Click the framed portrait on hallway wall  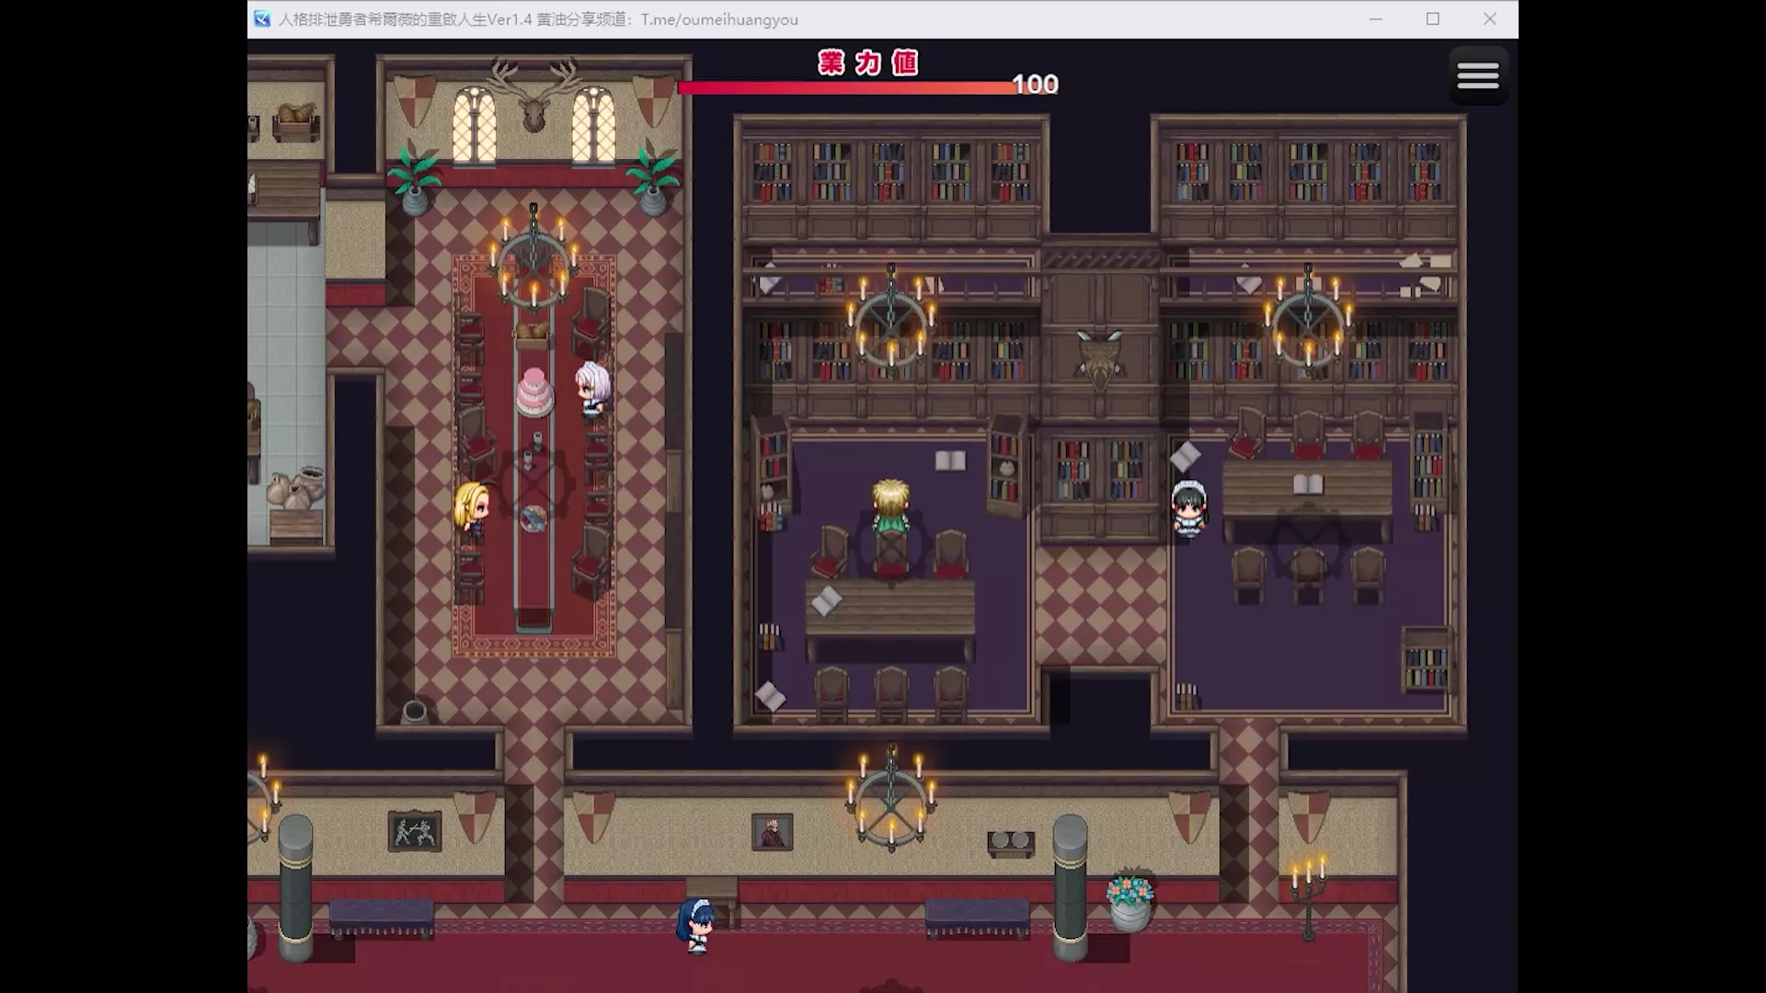(x=772, y=833)
